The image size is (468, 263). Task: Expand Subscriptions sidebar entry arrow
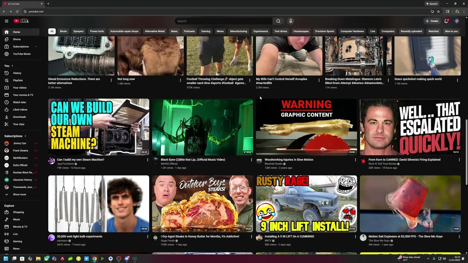(36, 46)
